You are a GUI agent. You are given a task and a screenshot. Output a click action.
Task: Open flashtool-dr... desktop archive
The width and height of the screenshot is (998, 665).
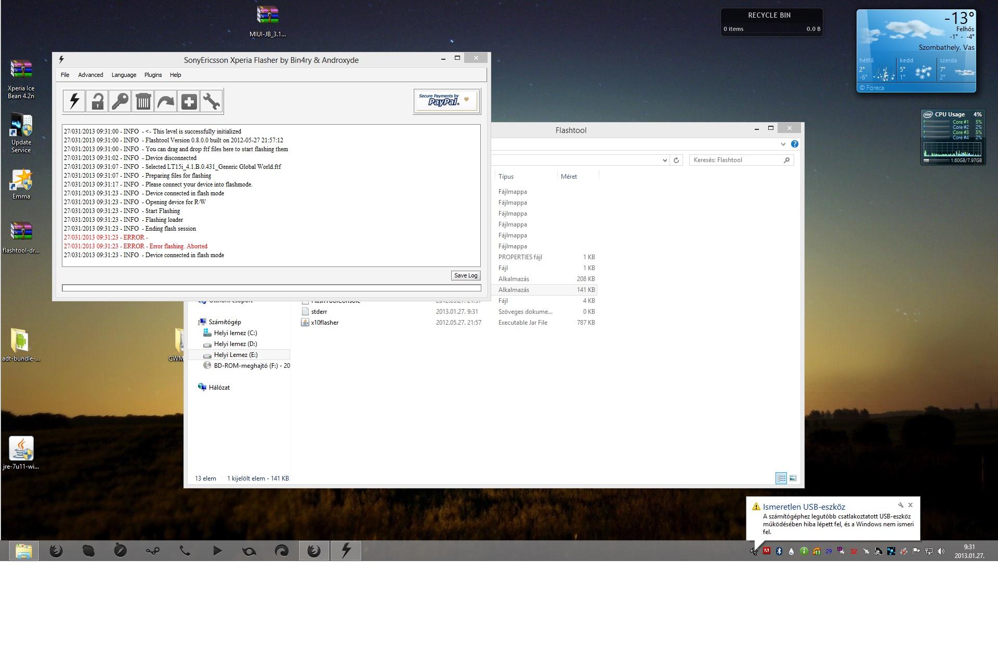tap(21, 237)
